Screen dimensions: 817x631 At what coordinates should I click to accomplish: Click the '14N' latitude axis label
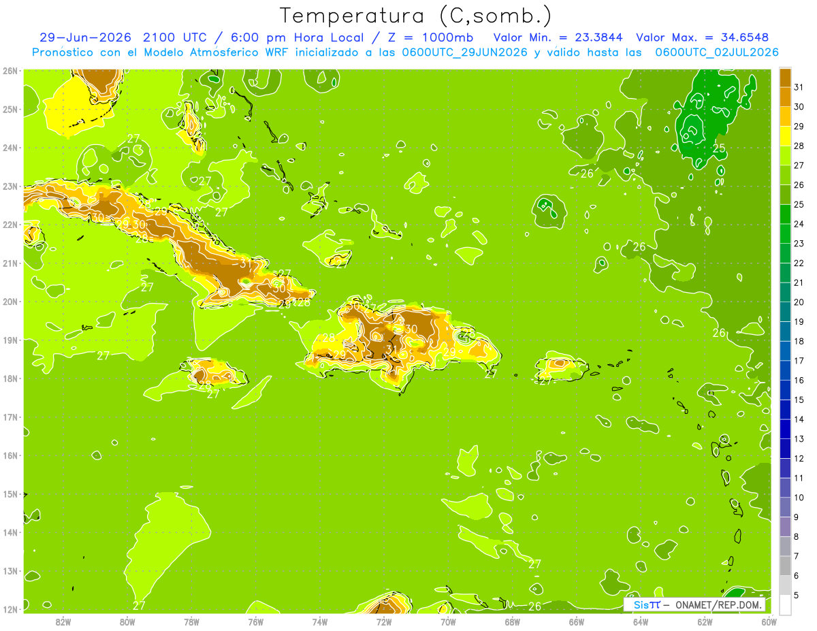point(10,532)
